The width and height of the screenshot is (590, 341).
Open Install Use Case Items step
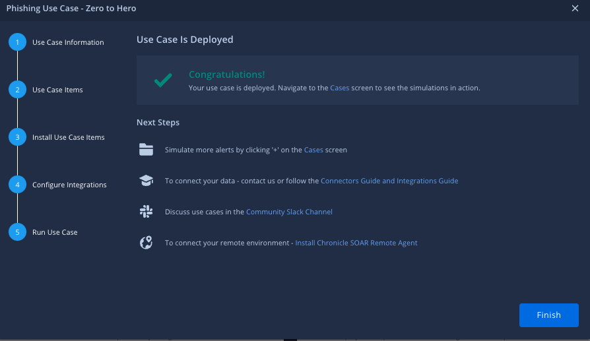(x=68, y=137)
